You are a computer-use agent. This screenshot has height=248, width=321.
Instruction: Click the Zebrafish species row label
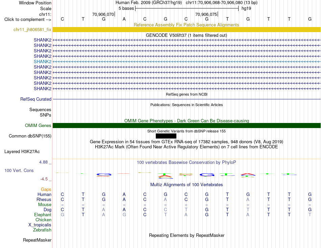[x=42, y=230]
